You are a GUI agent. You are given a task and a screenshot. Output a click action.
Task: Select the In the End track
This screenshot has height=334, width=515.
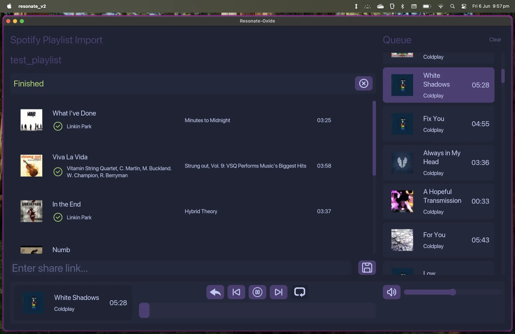coord(191,211)
